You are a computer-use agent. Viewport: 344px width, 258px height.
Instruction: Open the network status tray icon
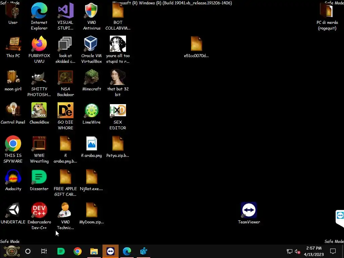tap(289, 251)
